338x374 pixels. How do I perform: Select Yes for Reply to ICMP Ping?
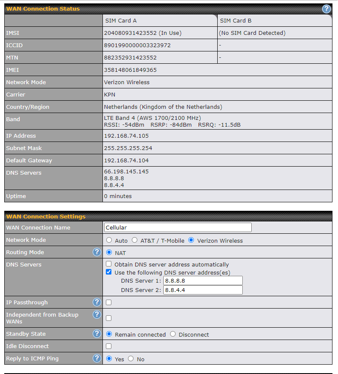coord(109,359)
